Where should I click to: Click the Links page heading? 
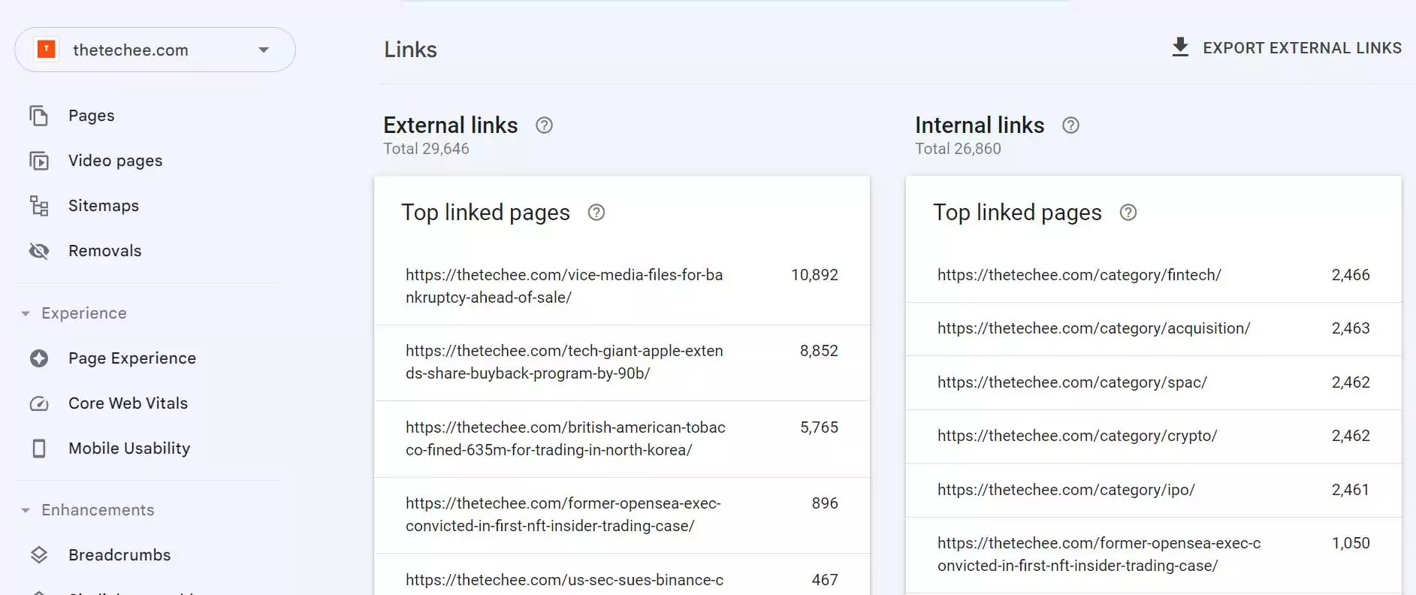410,50
